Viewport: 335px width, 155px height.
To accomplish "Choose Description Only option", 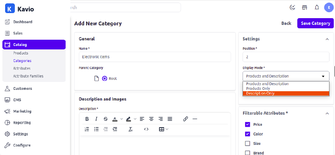I will coord(286,93).
